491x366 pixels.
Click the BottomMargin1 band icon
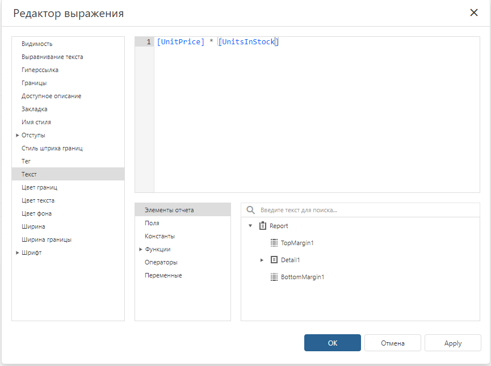pos(274,277)
